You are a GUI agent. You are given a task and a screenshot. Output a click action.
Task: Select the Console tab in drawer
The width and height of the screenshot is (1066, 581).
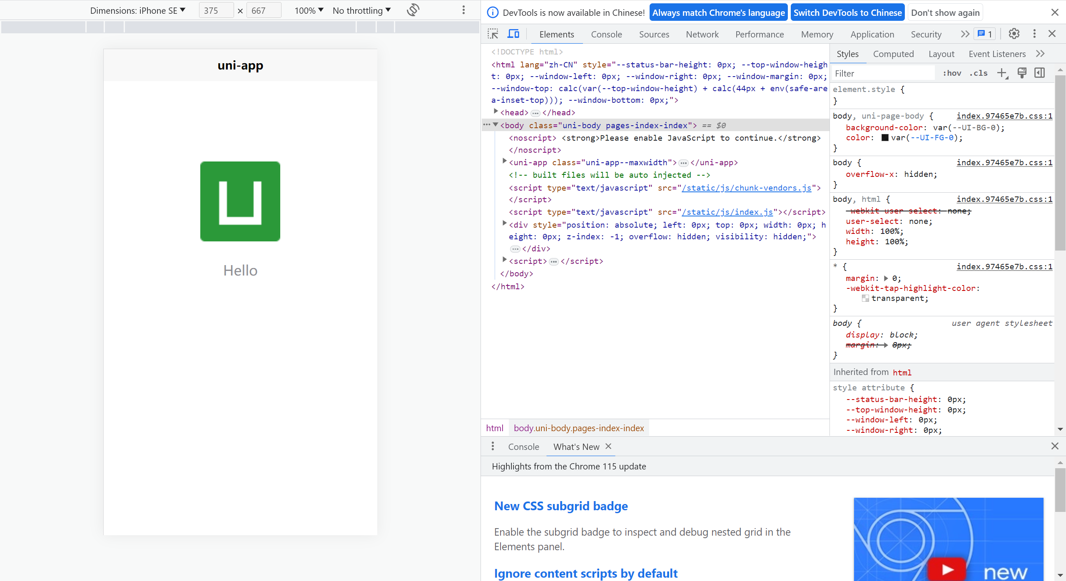[x=523, y=447]
